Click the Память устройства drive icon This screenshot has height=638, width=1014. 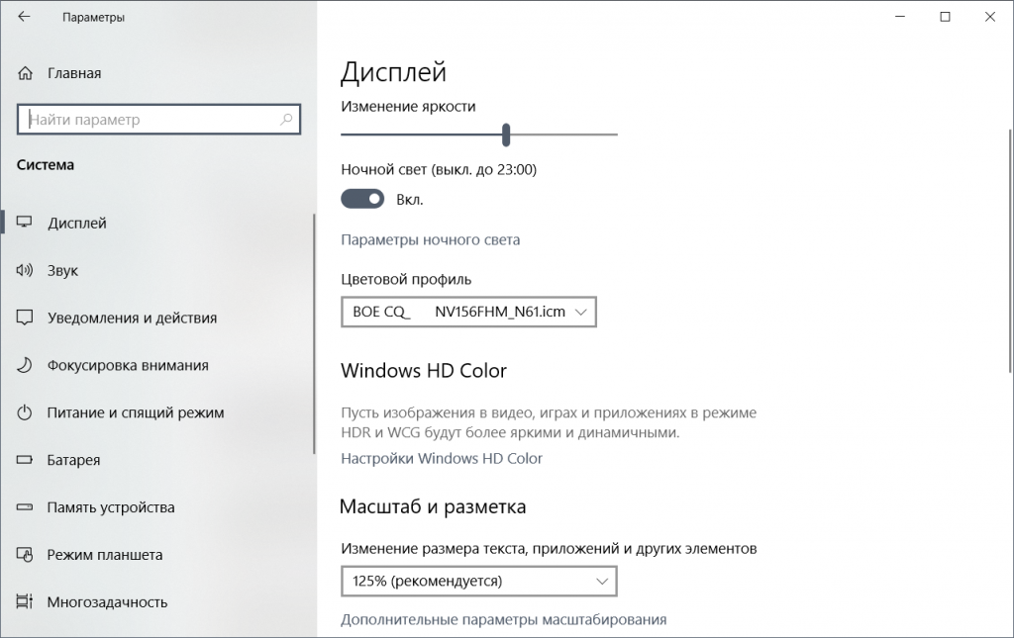26,507
